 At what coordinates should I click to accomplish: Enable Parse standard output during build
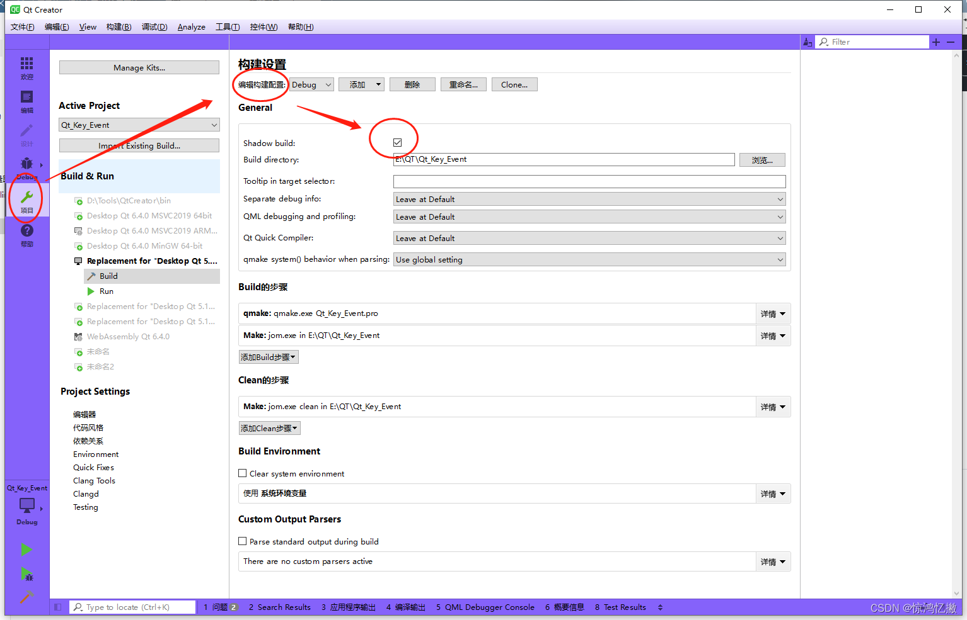point(243,541)
